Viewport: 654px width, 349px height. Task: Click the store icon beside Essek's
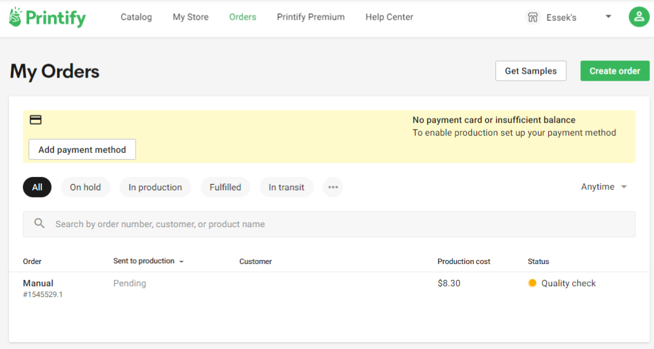tap(533, 17)
